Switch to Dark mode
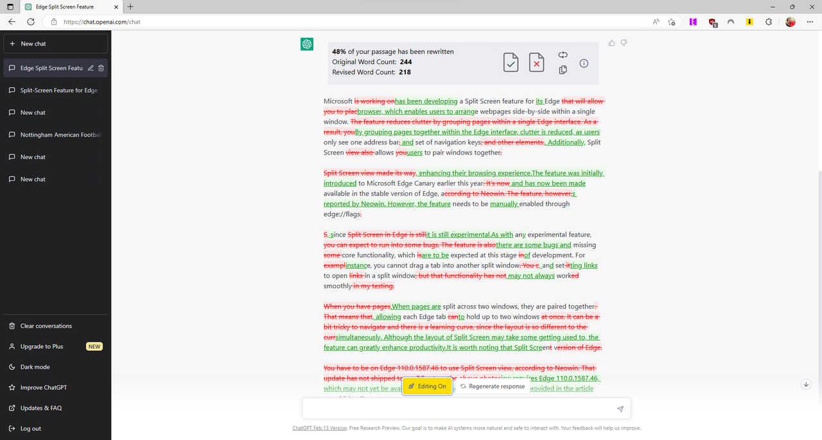The width and height of the screenshot is (822, 440). coord(56,367)
